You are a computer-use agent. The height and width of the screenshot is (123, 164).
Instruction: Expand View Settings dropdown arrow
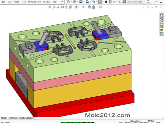point(103,7)
